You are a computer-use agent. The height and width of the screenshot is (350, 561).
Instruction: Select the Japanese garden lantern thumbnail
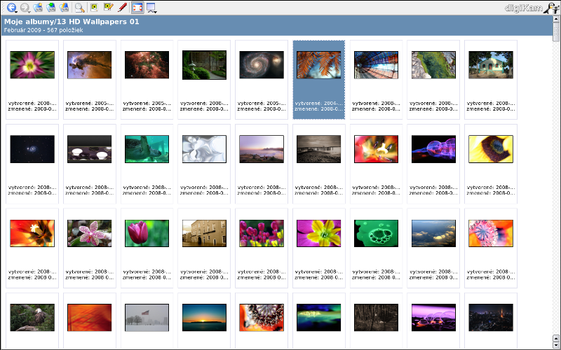[204, 64]
